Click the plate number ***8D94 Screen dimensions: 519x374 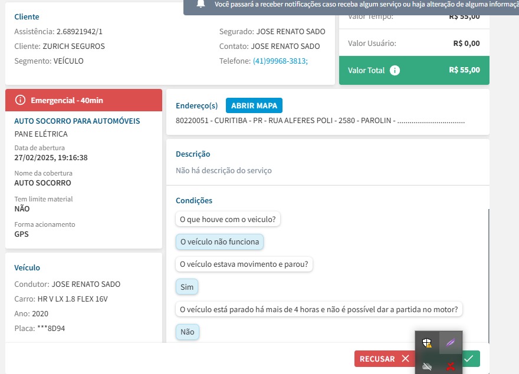51,329
